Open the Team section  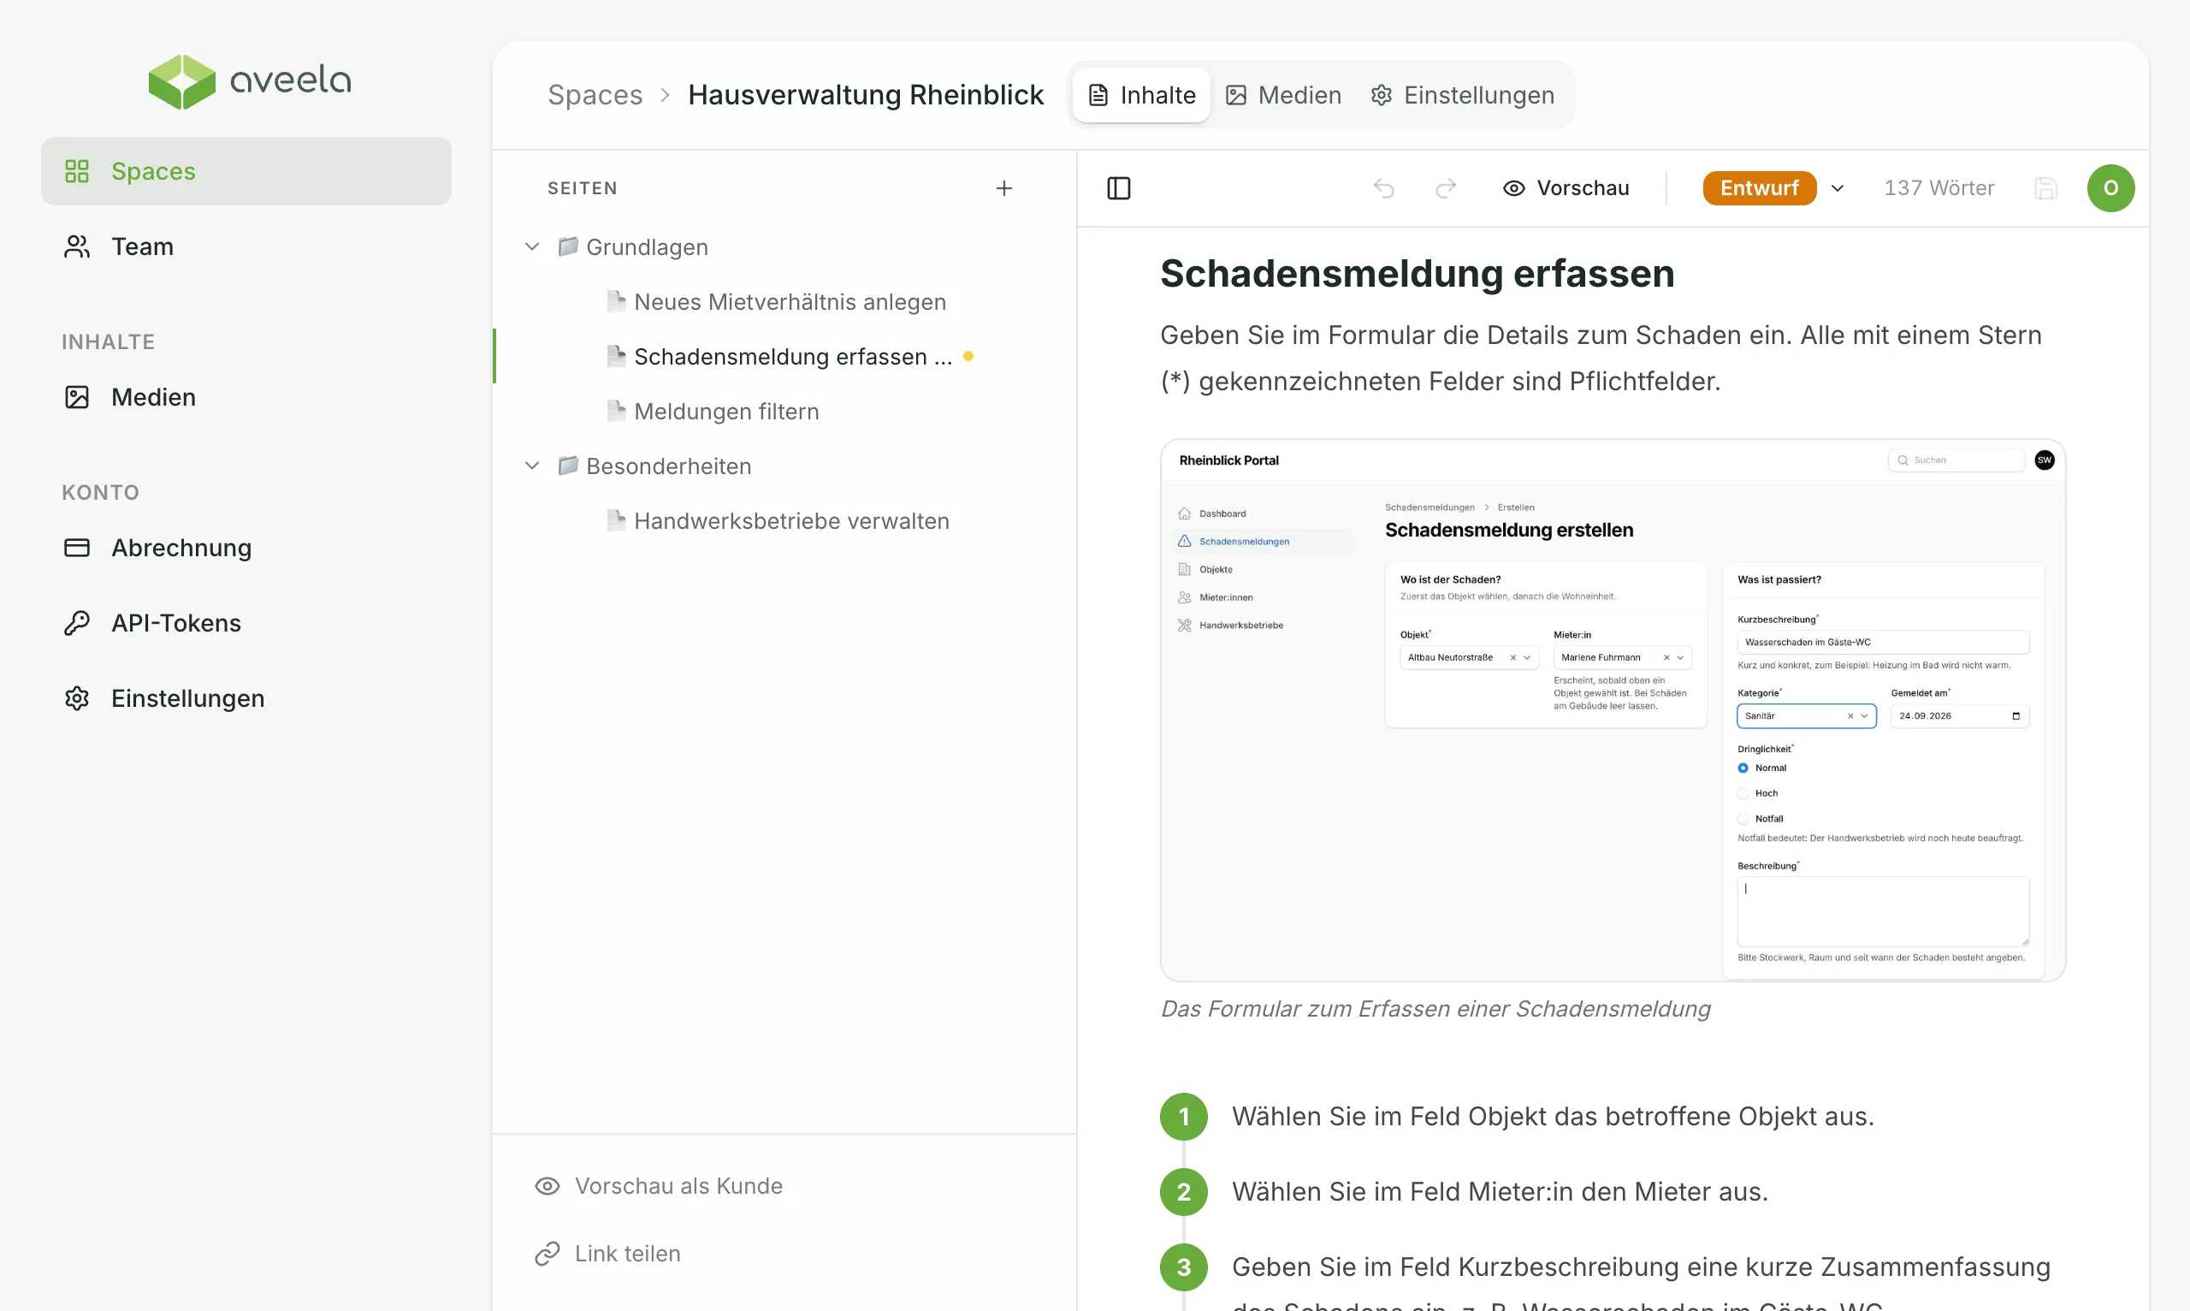pos(246,246)
